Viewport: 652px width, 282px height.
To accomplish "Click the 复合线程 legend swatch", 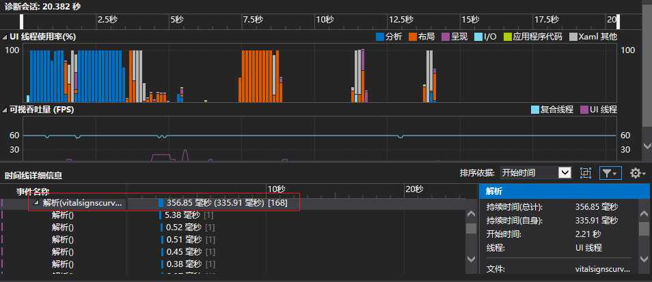I will [535, 110].
